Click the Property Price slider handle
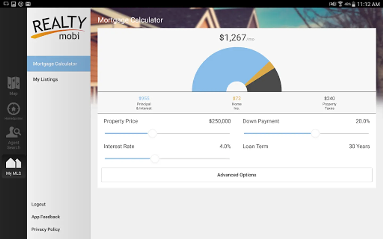 pyautogui.click(x=152, y=133)
